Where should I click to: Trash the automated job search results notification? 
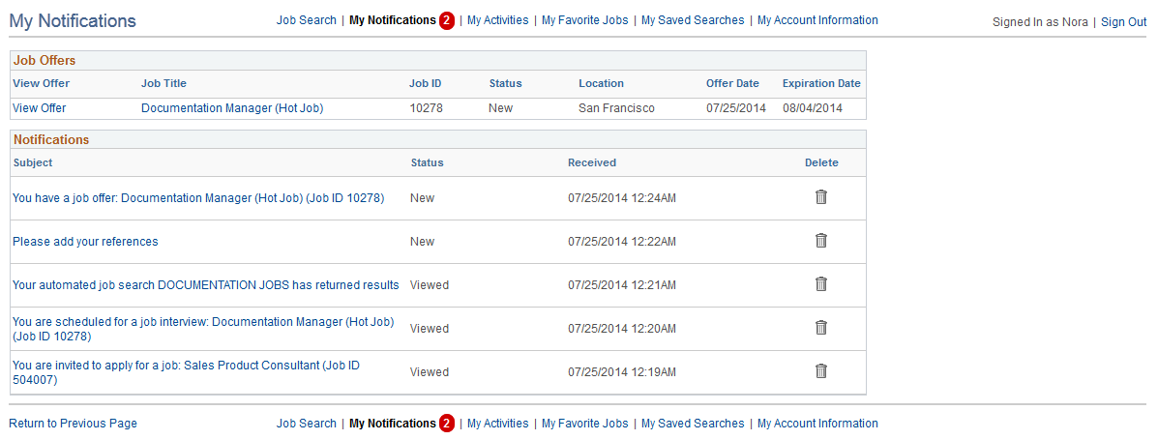pyautogui.click(x=820, y=284)
